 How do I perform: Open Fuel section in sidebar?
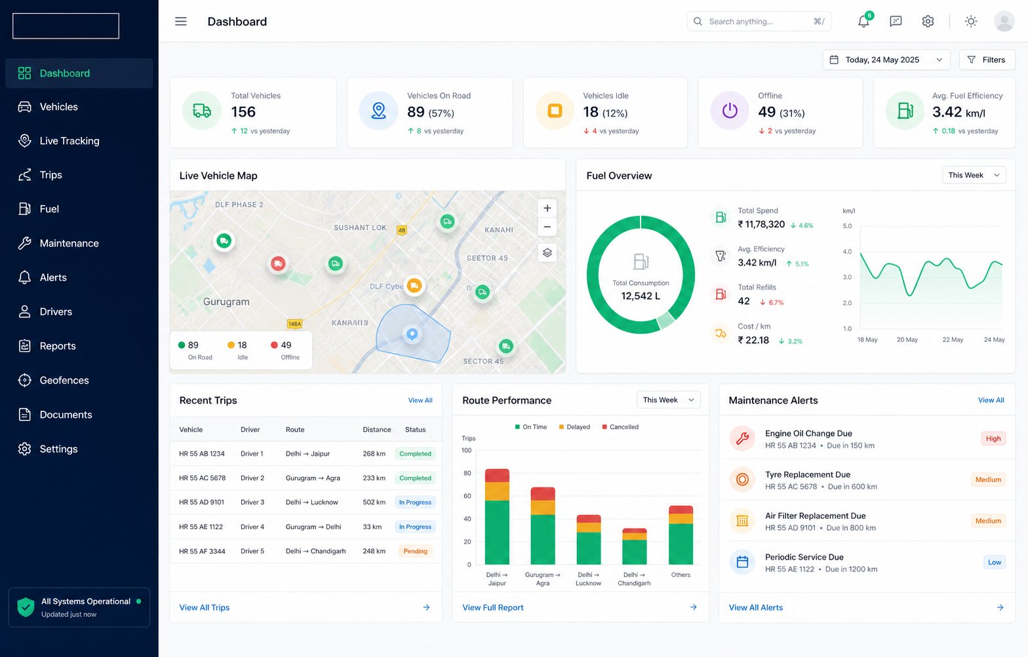click(x=79, y=209)
